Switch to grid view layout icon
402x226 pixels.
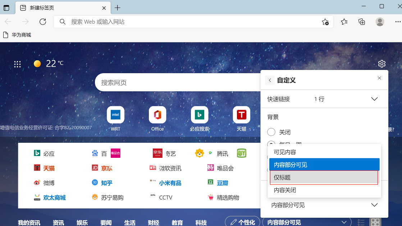point(375,222)
